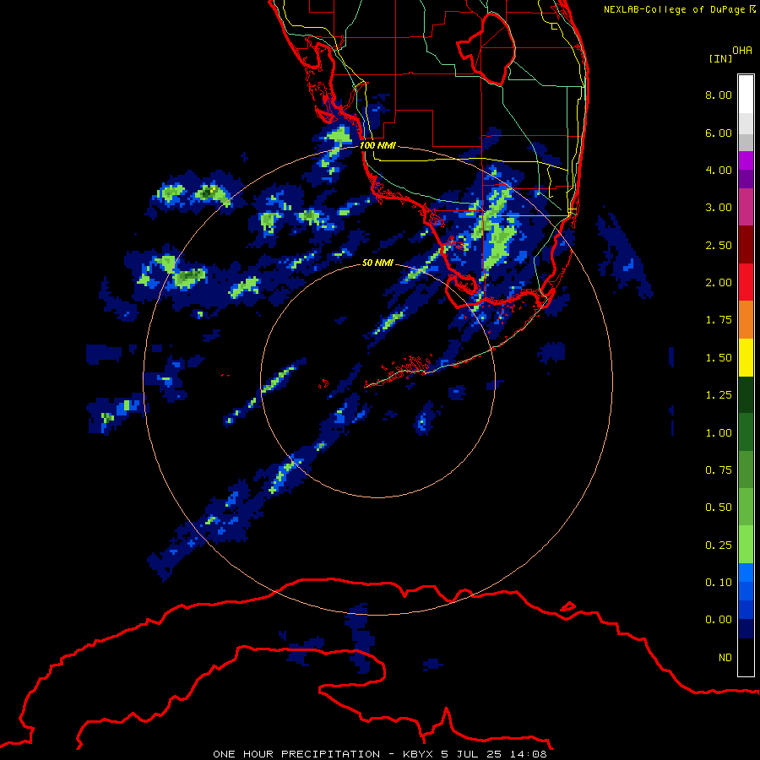Click the 2.50 legend value
The image size is (760, 760).
coord(719,245)
